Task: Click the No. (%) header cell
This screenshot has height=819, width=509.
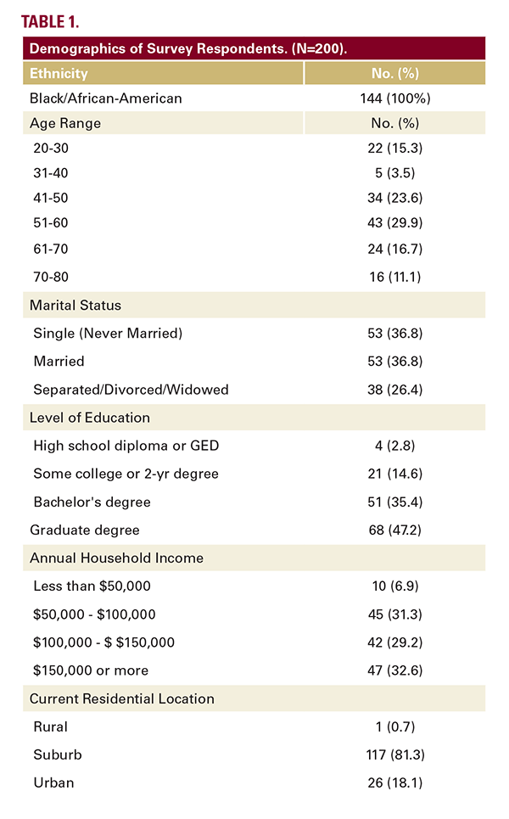Action: tap(394, 74)
